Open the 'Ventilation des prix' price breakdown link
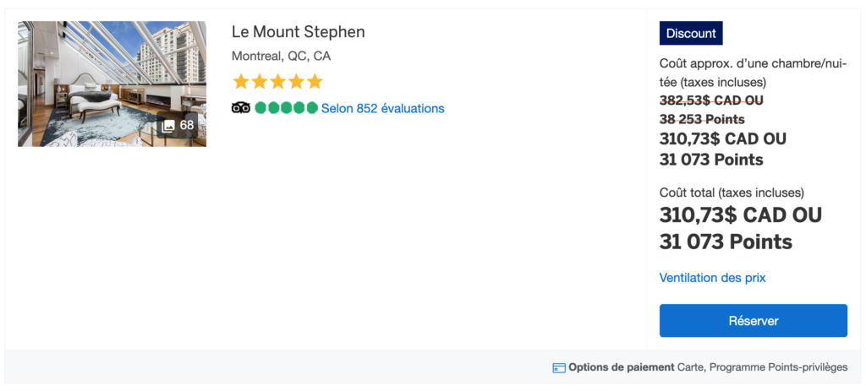This screenshot has width=866, height=391. tap(712, 278)
